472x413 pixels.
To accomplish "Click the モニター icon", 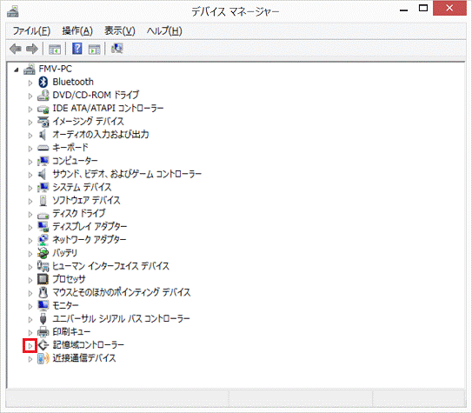I will [43, 305].
